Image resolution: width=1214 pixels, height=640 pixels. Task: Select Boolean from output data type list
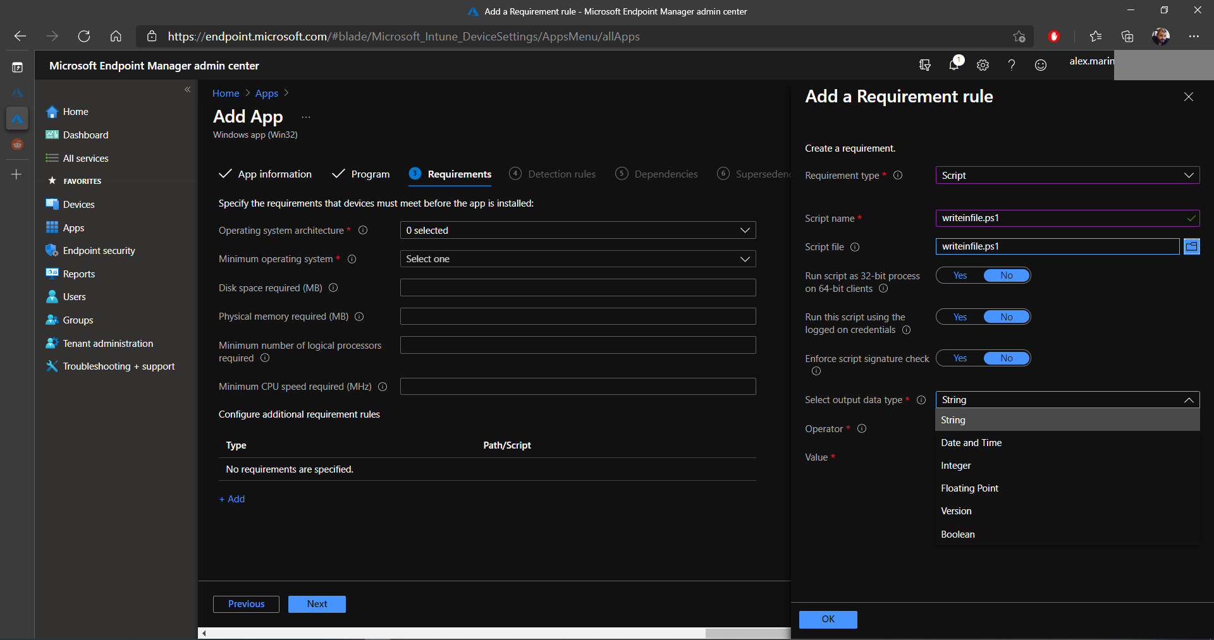pos(957,534)
